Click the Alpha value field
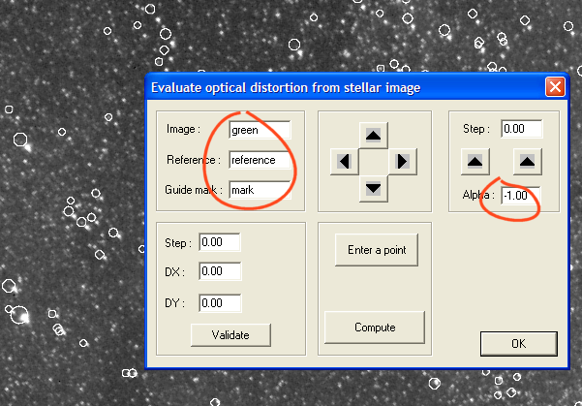 click(x=521, y=196)
